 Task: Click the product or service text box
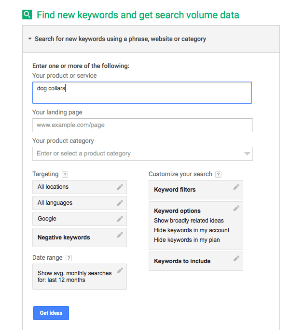(142, 93)
